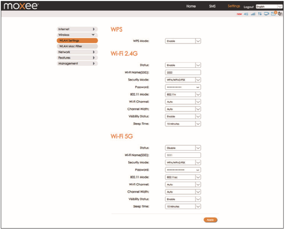Open Wi-Fi 2.4G Wi-Fi Channel dropdown
The image size is (285, 229).
tap(183, 102)
